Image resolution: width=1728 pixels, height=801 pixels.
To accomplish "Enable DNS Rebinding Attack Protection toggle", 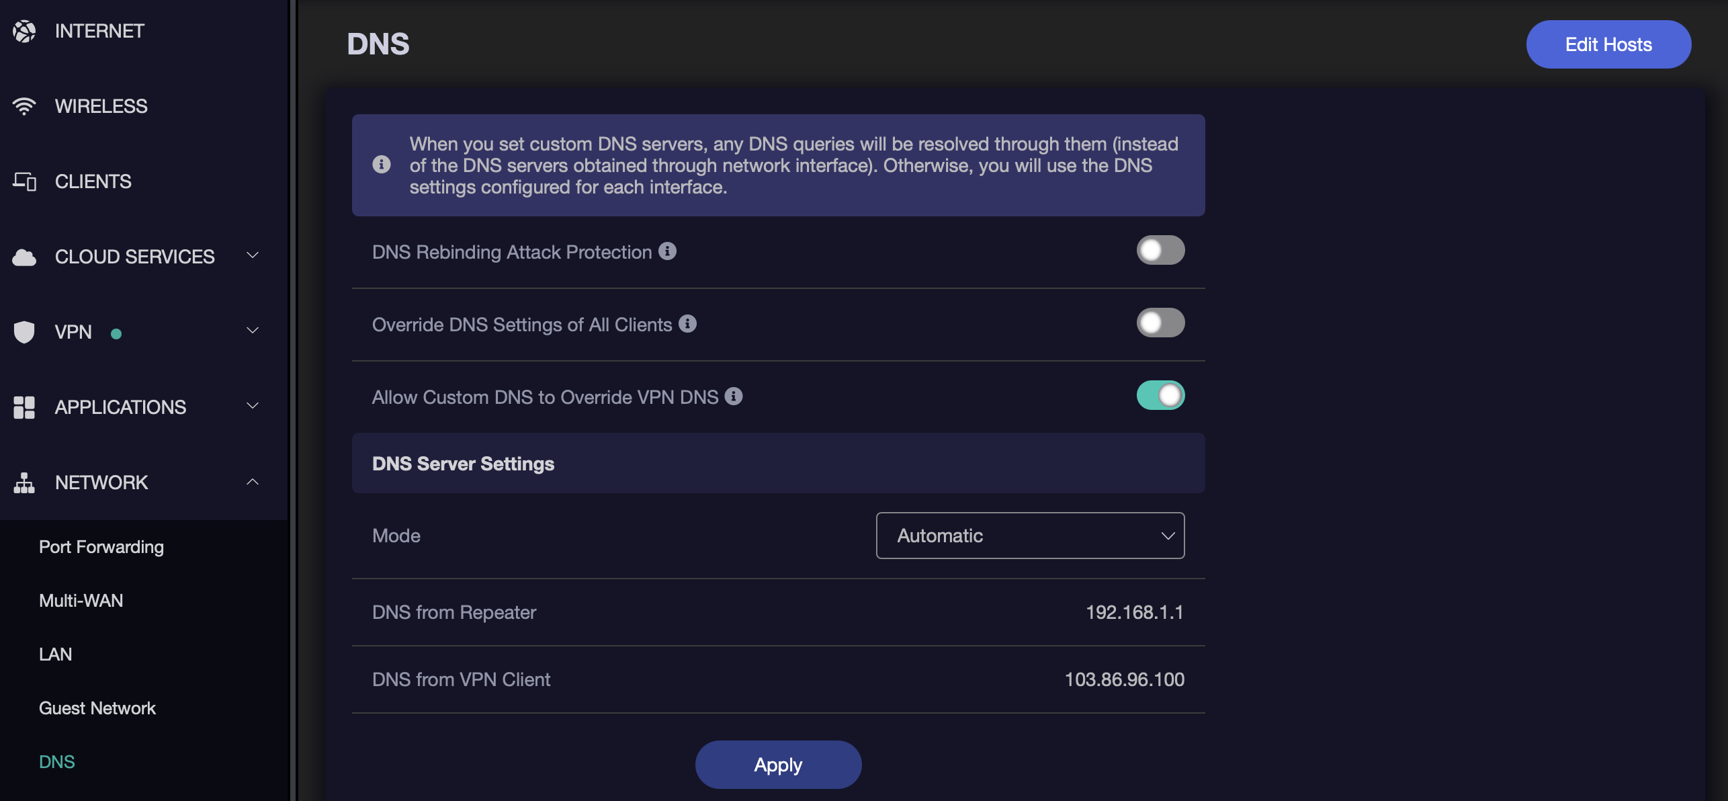I will [1160, 251].
